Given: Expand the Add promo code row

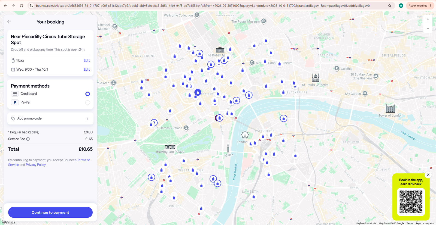Looking at the screenshot, I should pos(50,118).
